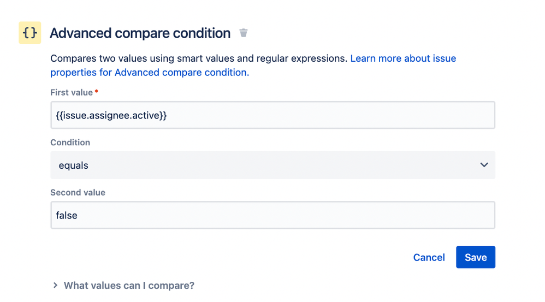Delete the condition with the trash icon
The width and height of the screenshot is (545, 302).
(x=244, y=33)
